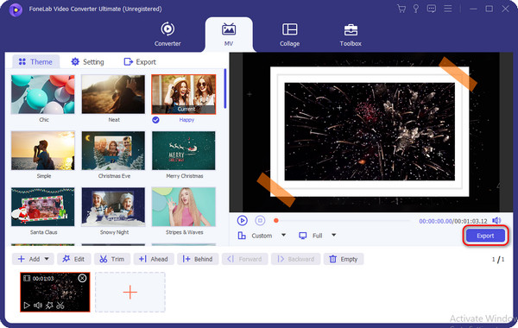Click the Trim button

coord(112,259)
